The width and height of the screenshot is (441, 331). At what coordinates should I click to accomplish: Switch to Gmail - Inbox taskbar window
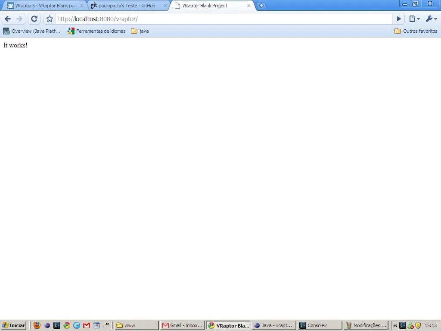click(182, 325)
